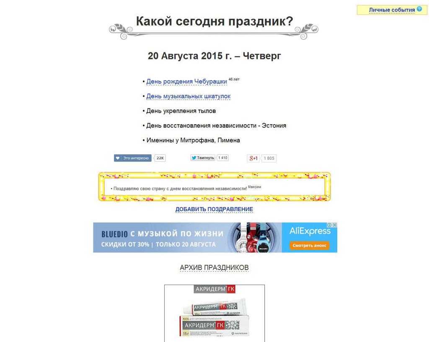
Task: Close the AliExpress banner with X icon
Action: (x=334, y=225)
